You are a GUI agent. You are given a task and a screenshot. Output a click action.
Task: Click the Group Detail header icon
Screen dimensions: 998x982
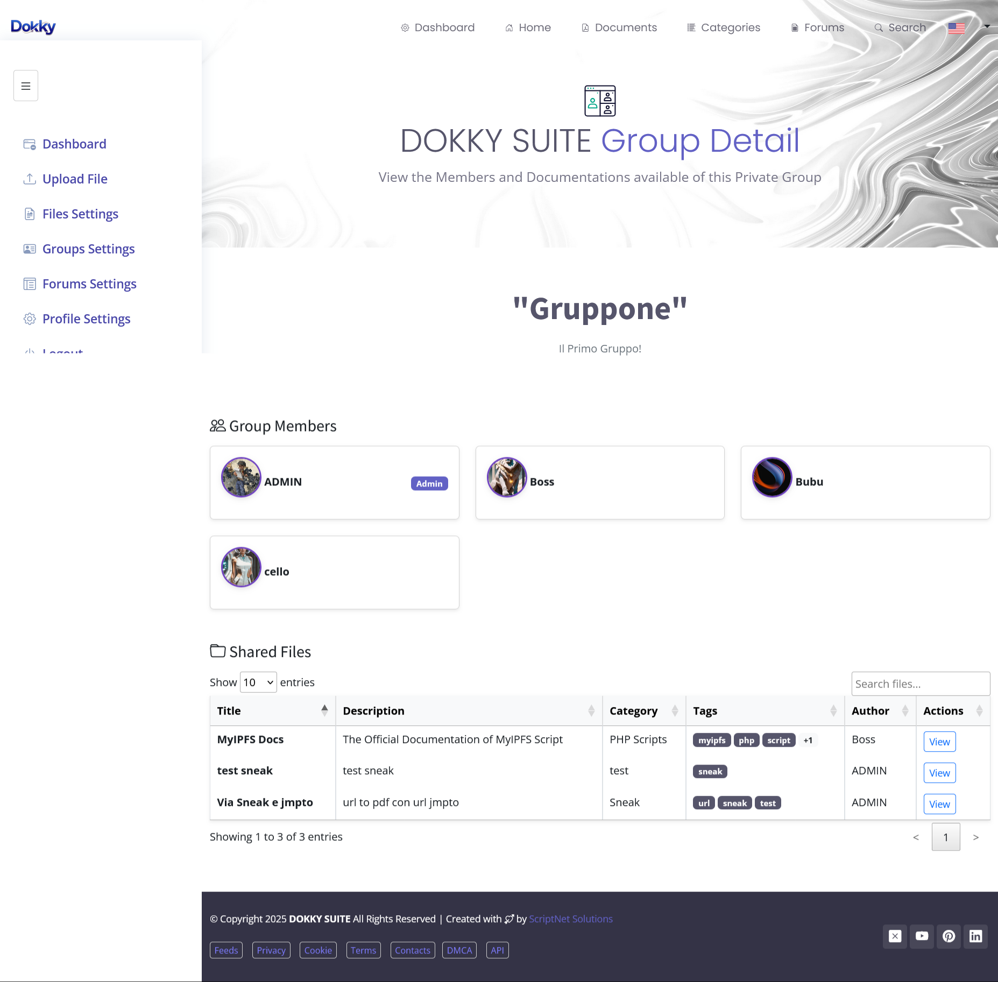(x=600, y=101)
